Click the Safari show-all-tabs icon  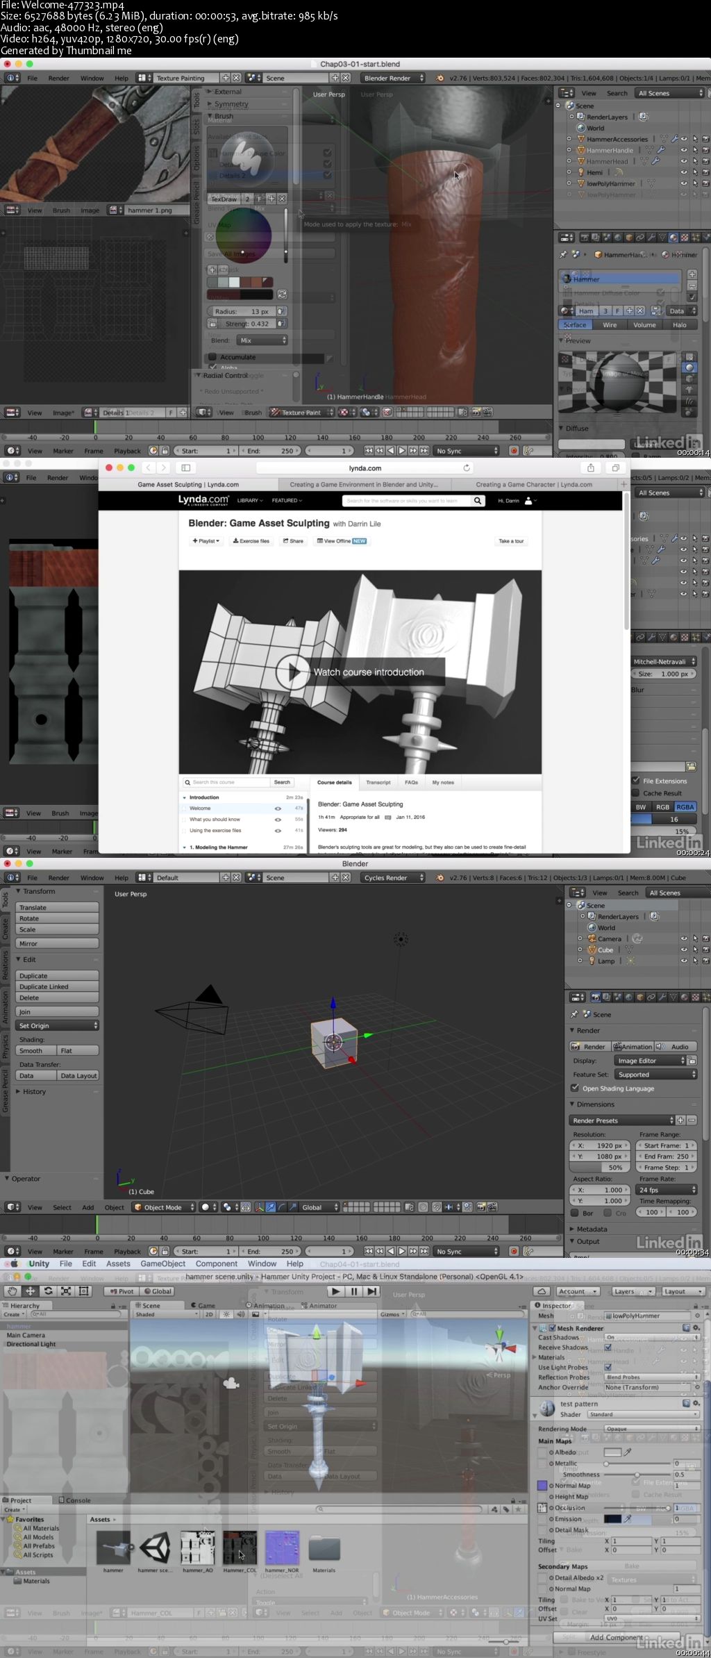(x=615, y=468)
